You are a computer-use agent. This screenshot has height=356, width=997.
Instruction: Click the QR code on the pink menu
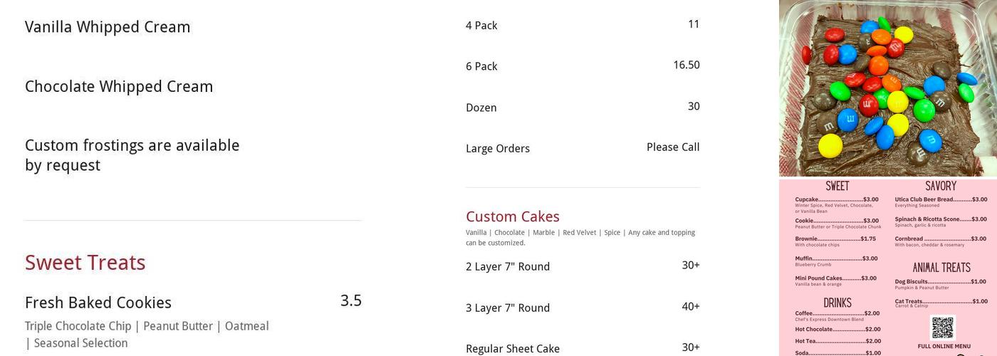click(x=943, y=328)
